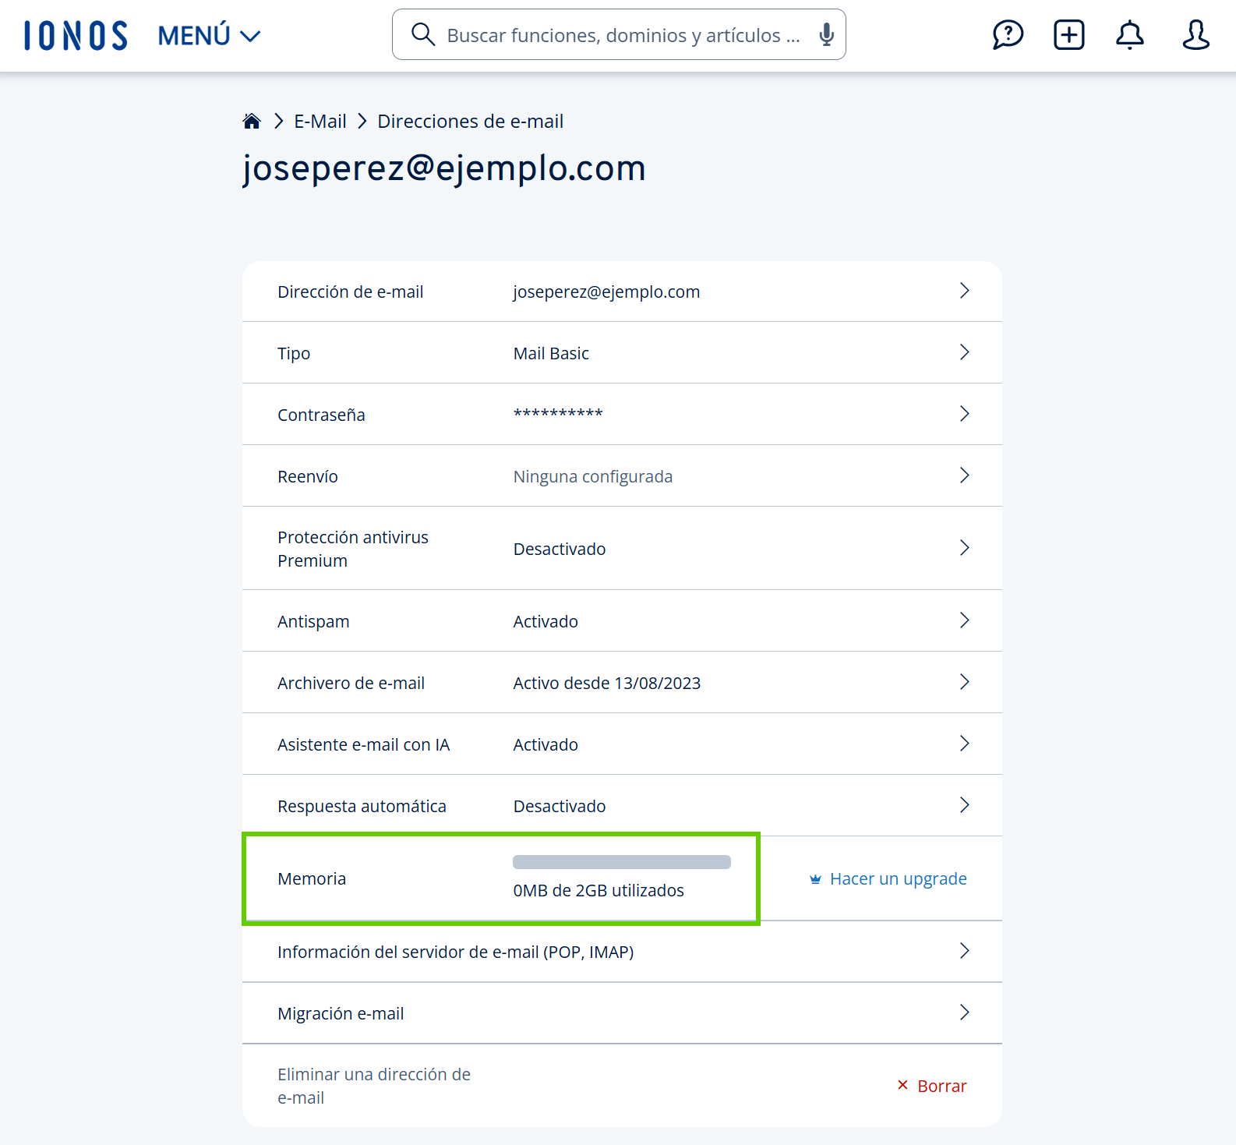This screenshot has width=1236, height=1145.
Task: Click the add product plus icon
Action: pyautogui.click(x=1069, y=35)
